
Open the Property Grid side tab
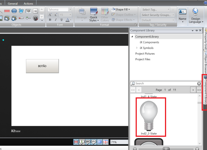click(205, 39)
